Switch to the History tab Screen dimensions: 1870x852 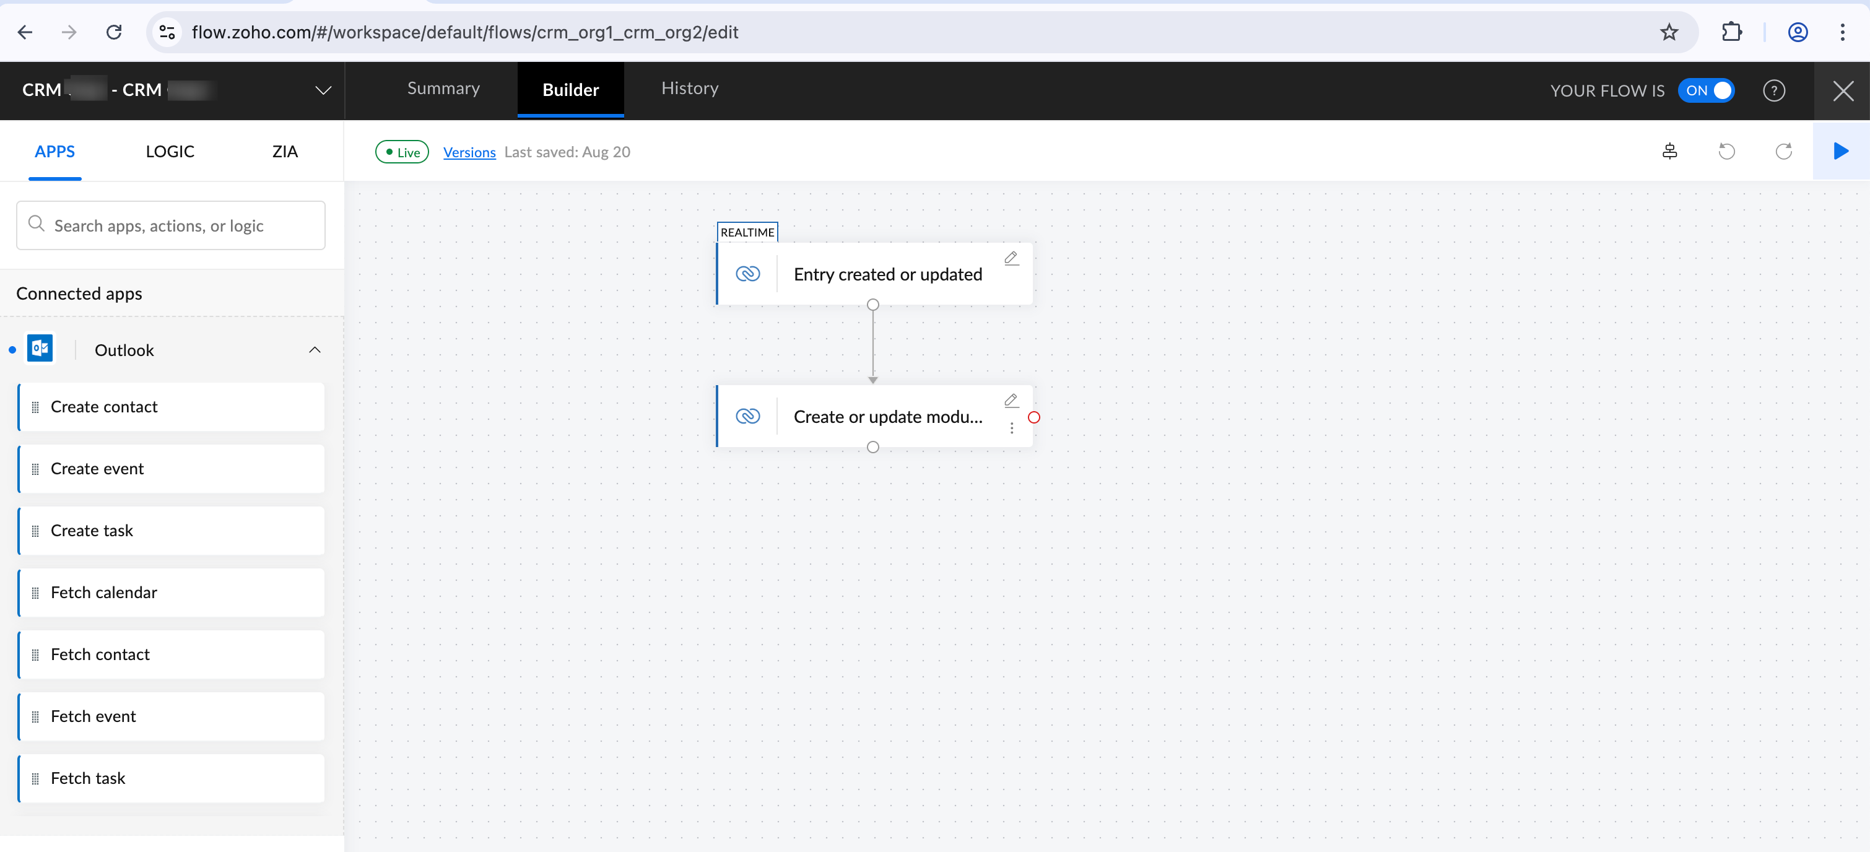click(x=690, y=89)
